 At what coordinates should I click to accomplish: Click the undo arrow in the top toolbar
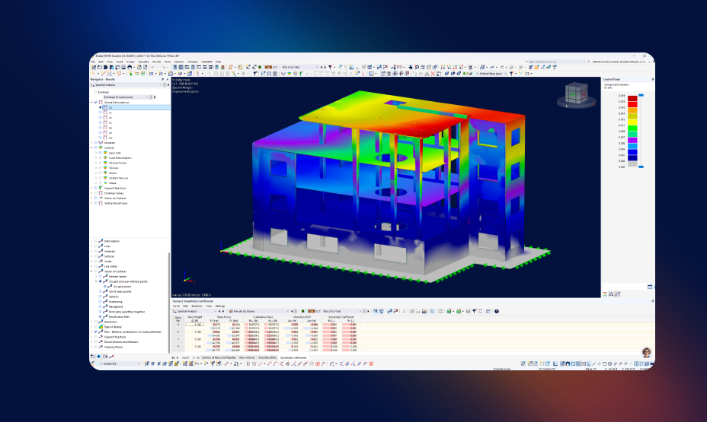click(153, 67)
